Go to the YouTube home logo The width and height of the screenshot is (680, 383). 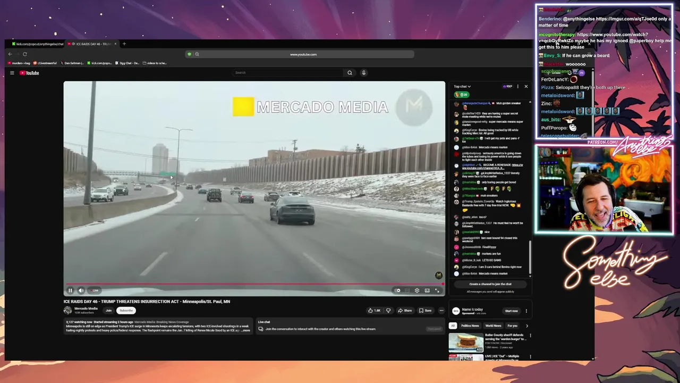30,73
